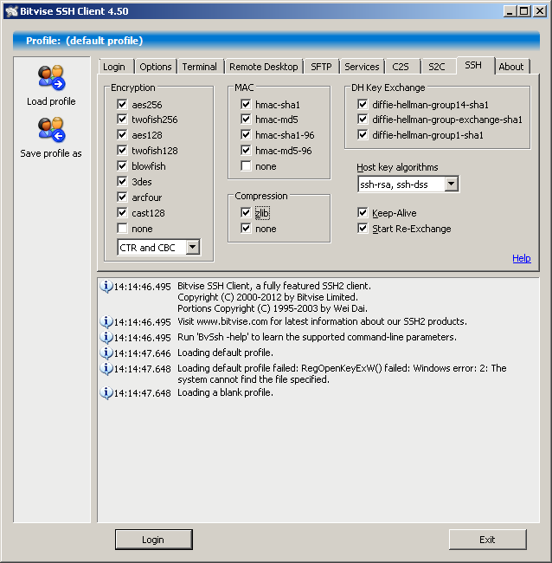The width and height of the screenshot is (552, 563).
Task: Click info icon beside 'Loading a blank profile.' entry
Action: click(106, 393)
